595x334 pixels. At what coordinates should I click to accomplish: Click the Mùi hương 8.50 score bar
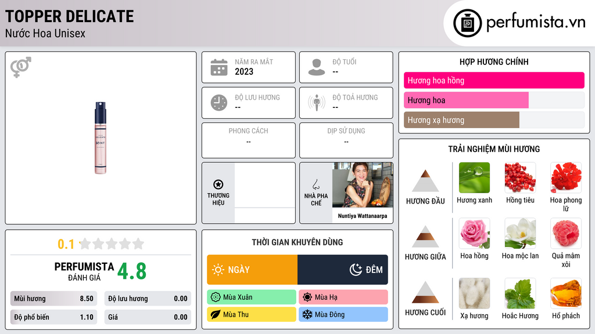click(53, 299)
